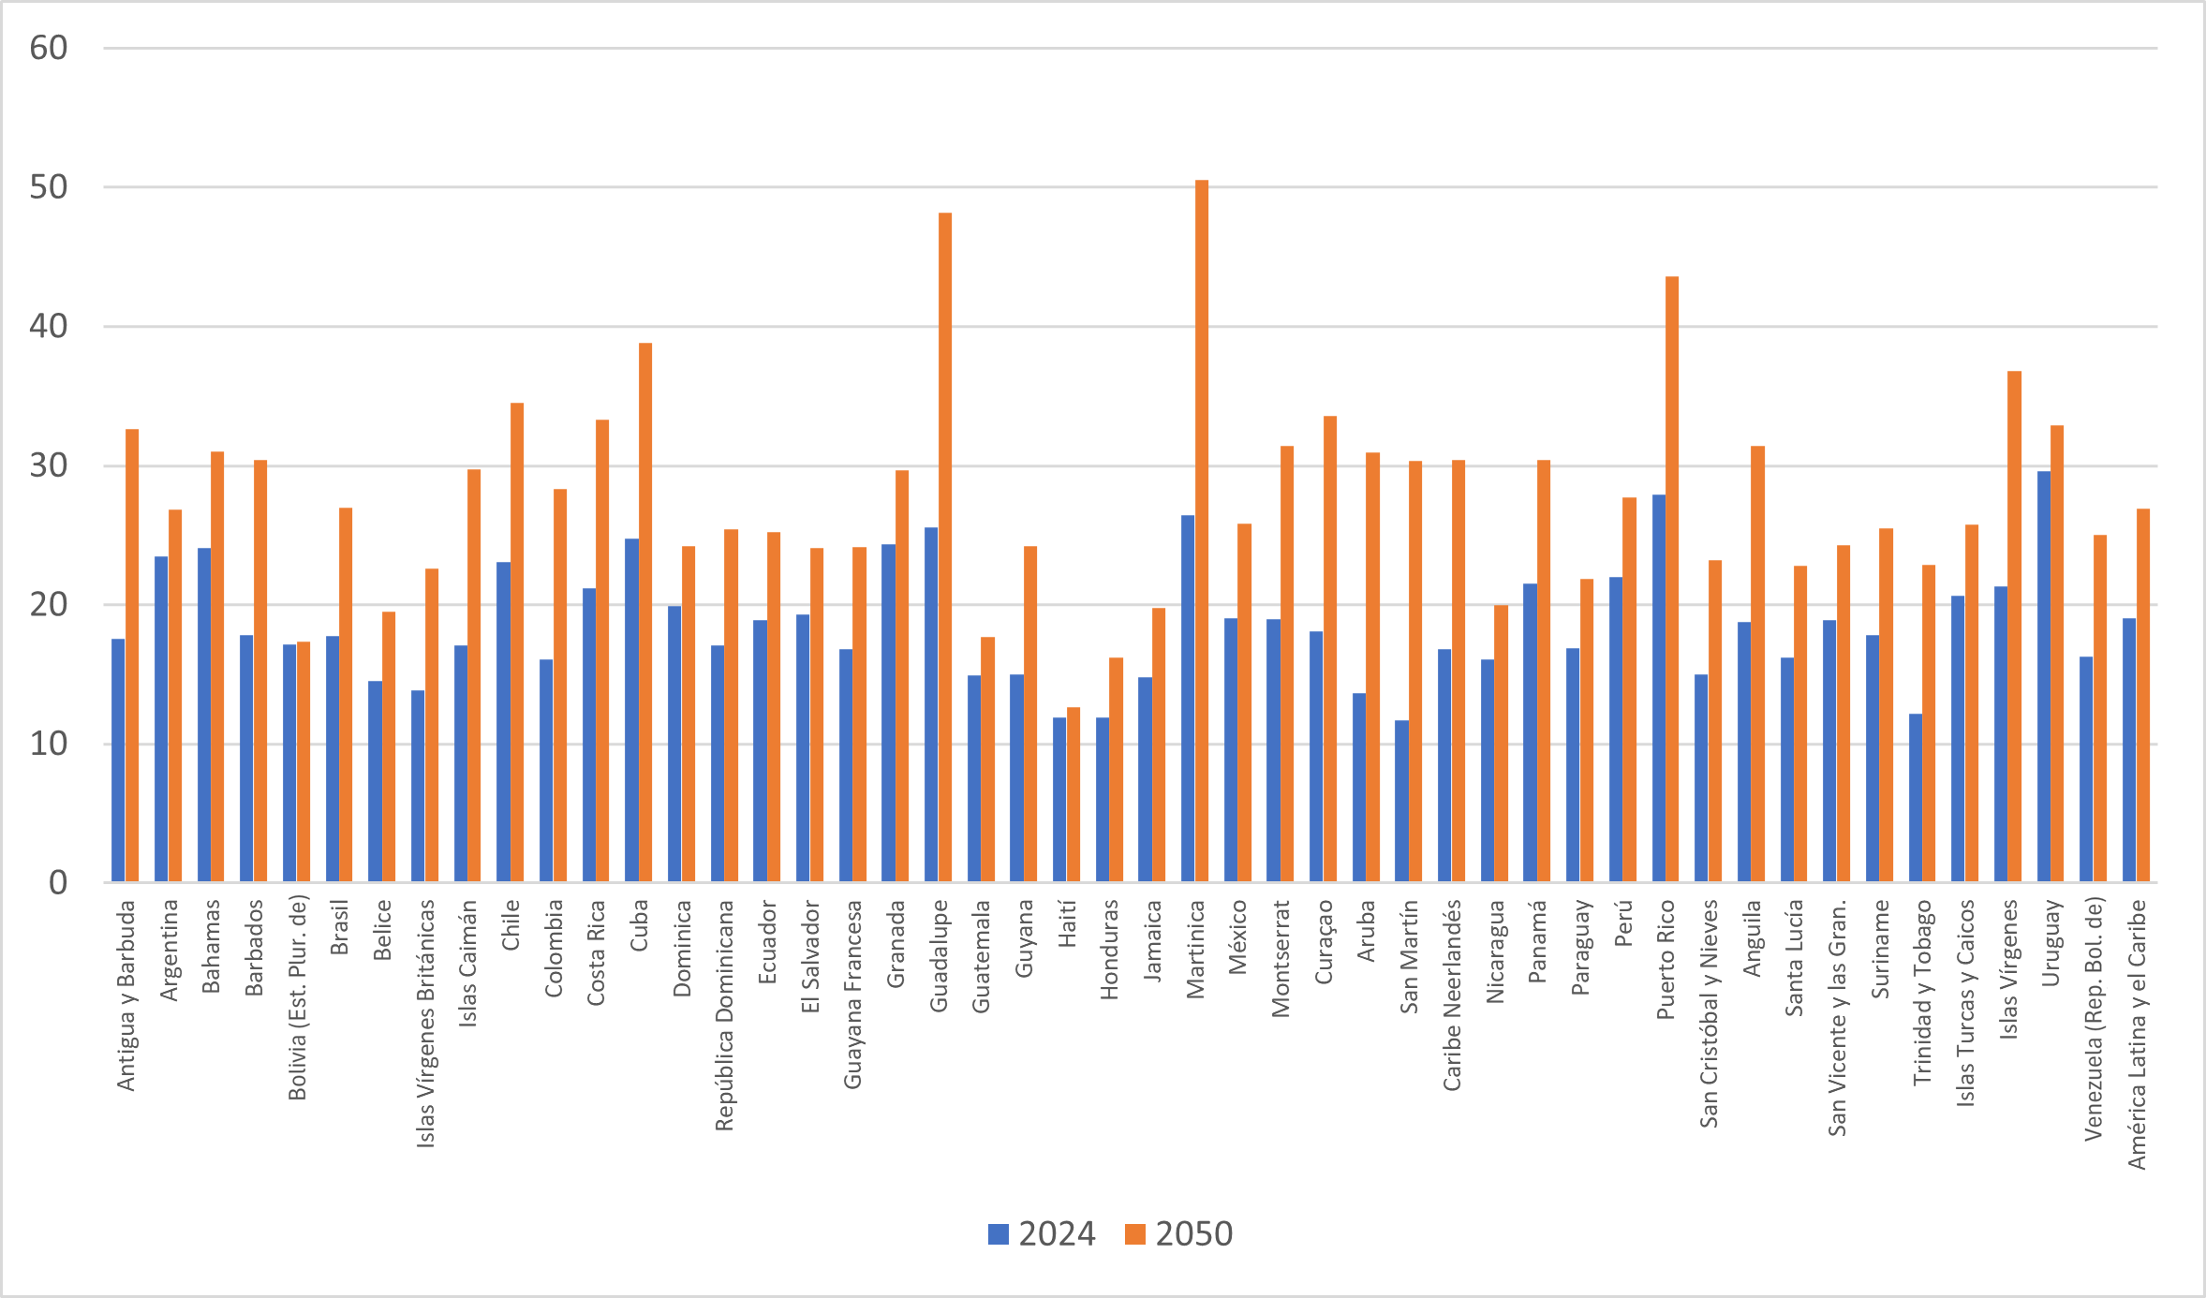Click the Guayana Francesa axis label
Image resolution: width=2206 pixels, height=1298 pixels.
(852, 995)
